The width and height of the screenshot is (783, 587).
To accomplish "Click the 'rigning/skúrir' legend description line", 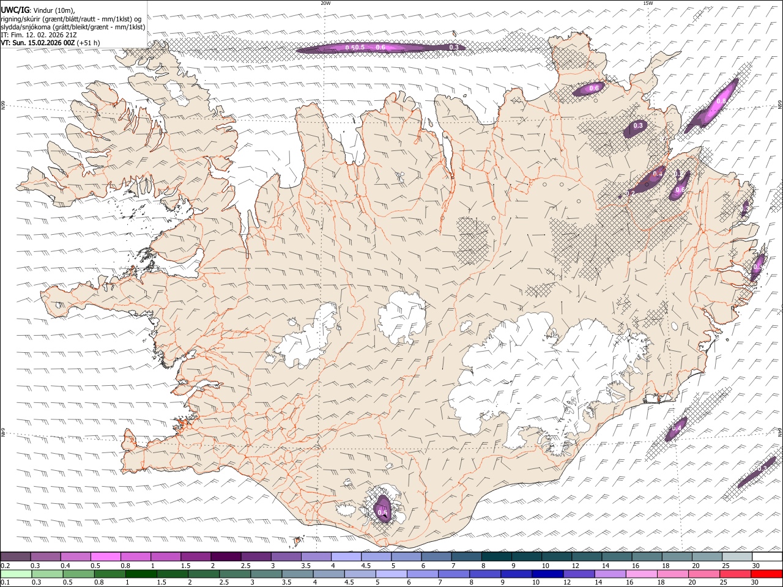I will click(x=72, y=18).
